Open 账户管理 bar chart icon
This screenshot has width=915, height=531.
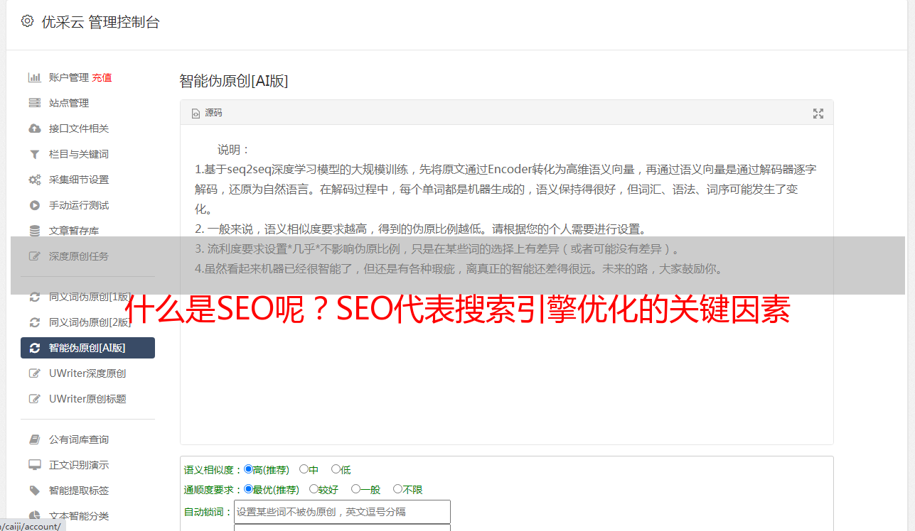[x=34, y=77]
